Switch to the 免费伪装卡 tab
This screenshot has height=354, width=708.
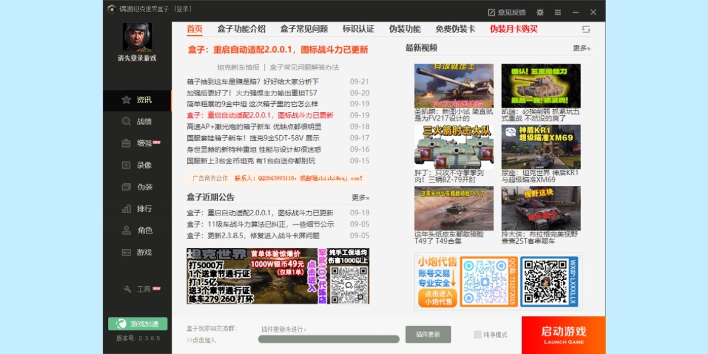point(455,29)
